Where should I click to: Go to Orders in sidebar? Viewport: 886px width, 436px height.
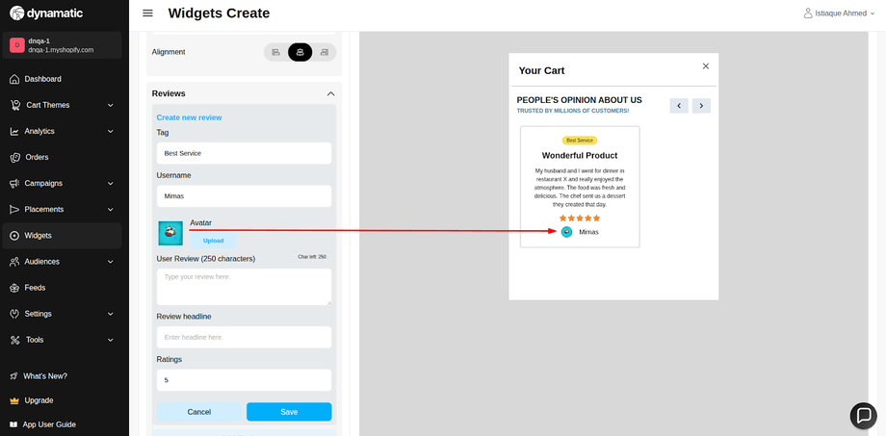coord(38,157)
